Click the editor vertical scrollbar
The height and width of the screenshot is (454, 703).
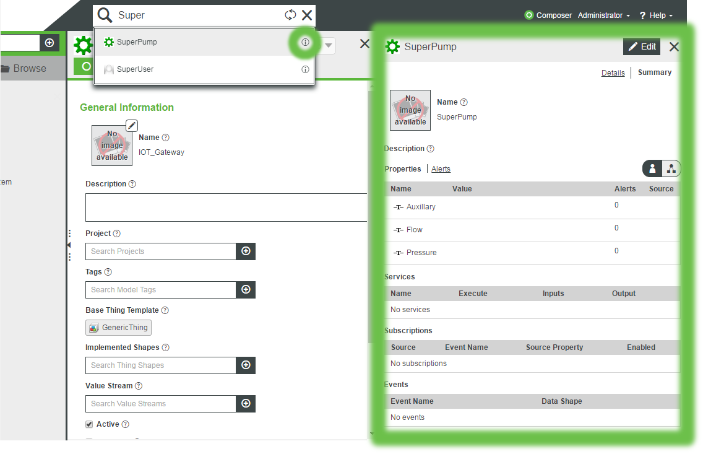pos(370,217)
